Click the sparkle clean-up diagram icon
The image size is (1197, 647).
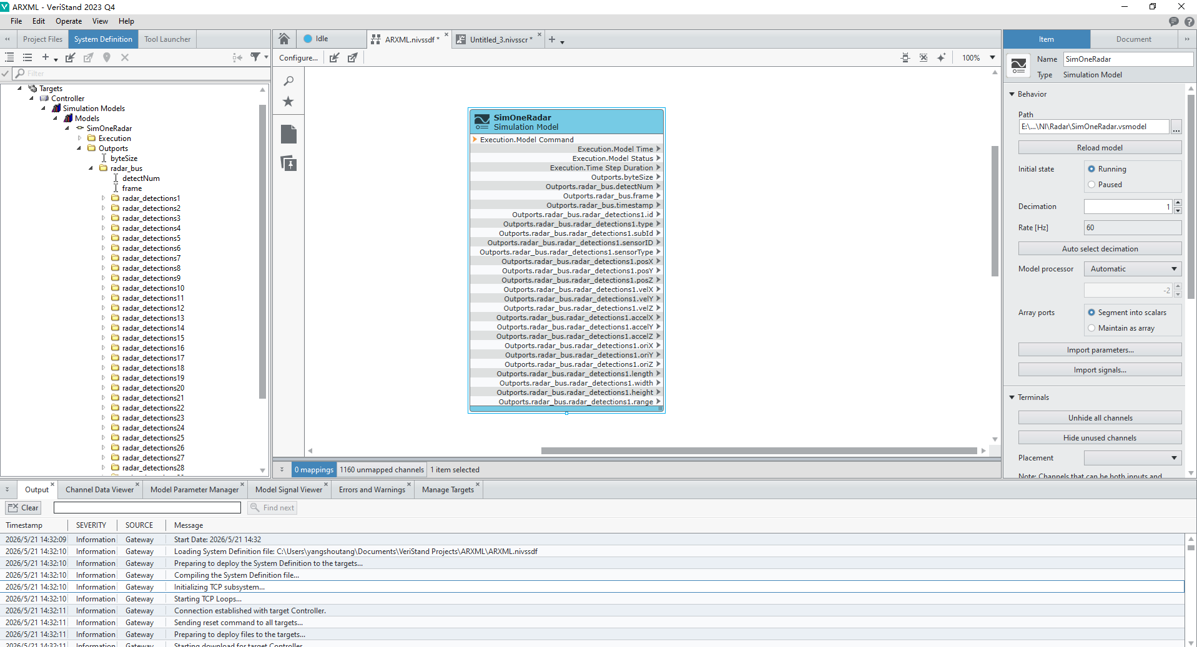[942, 57]
